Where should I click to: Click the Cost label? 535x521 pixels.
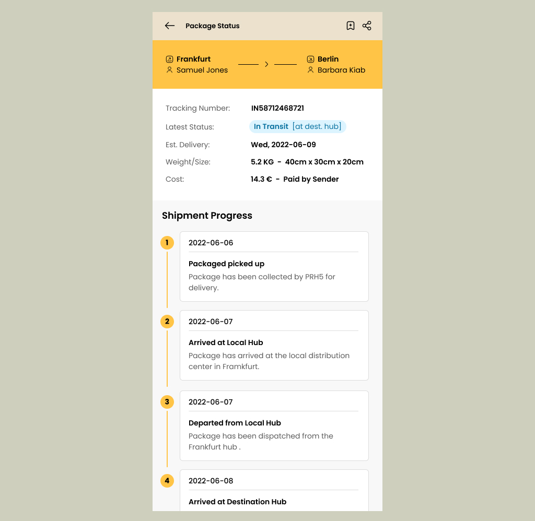coord(175,180)
